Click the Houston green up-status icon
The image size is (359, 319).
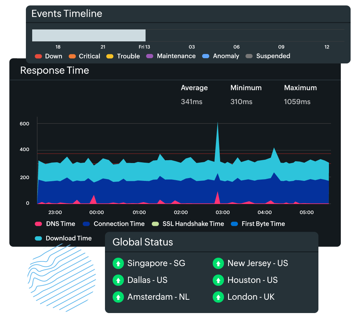(x=218, y=280)
